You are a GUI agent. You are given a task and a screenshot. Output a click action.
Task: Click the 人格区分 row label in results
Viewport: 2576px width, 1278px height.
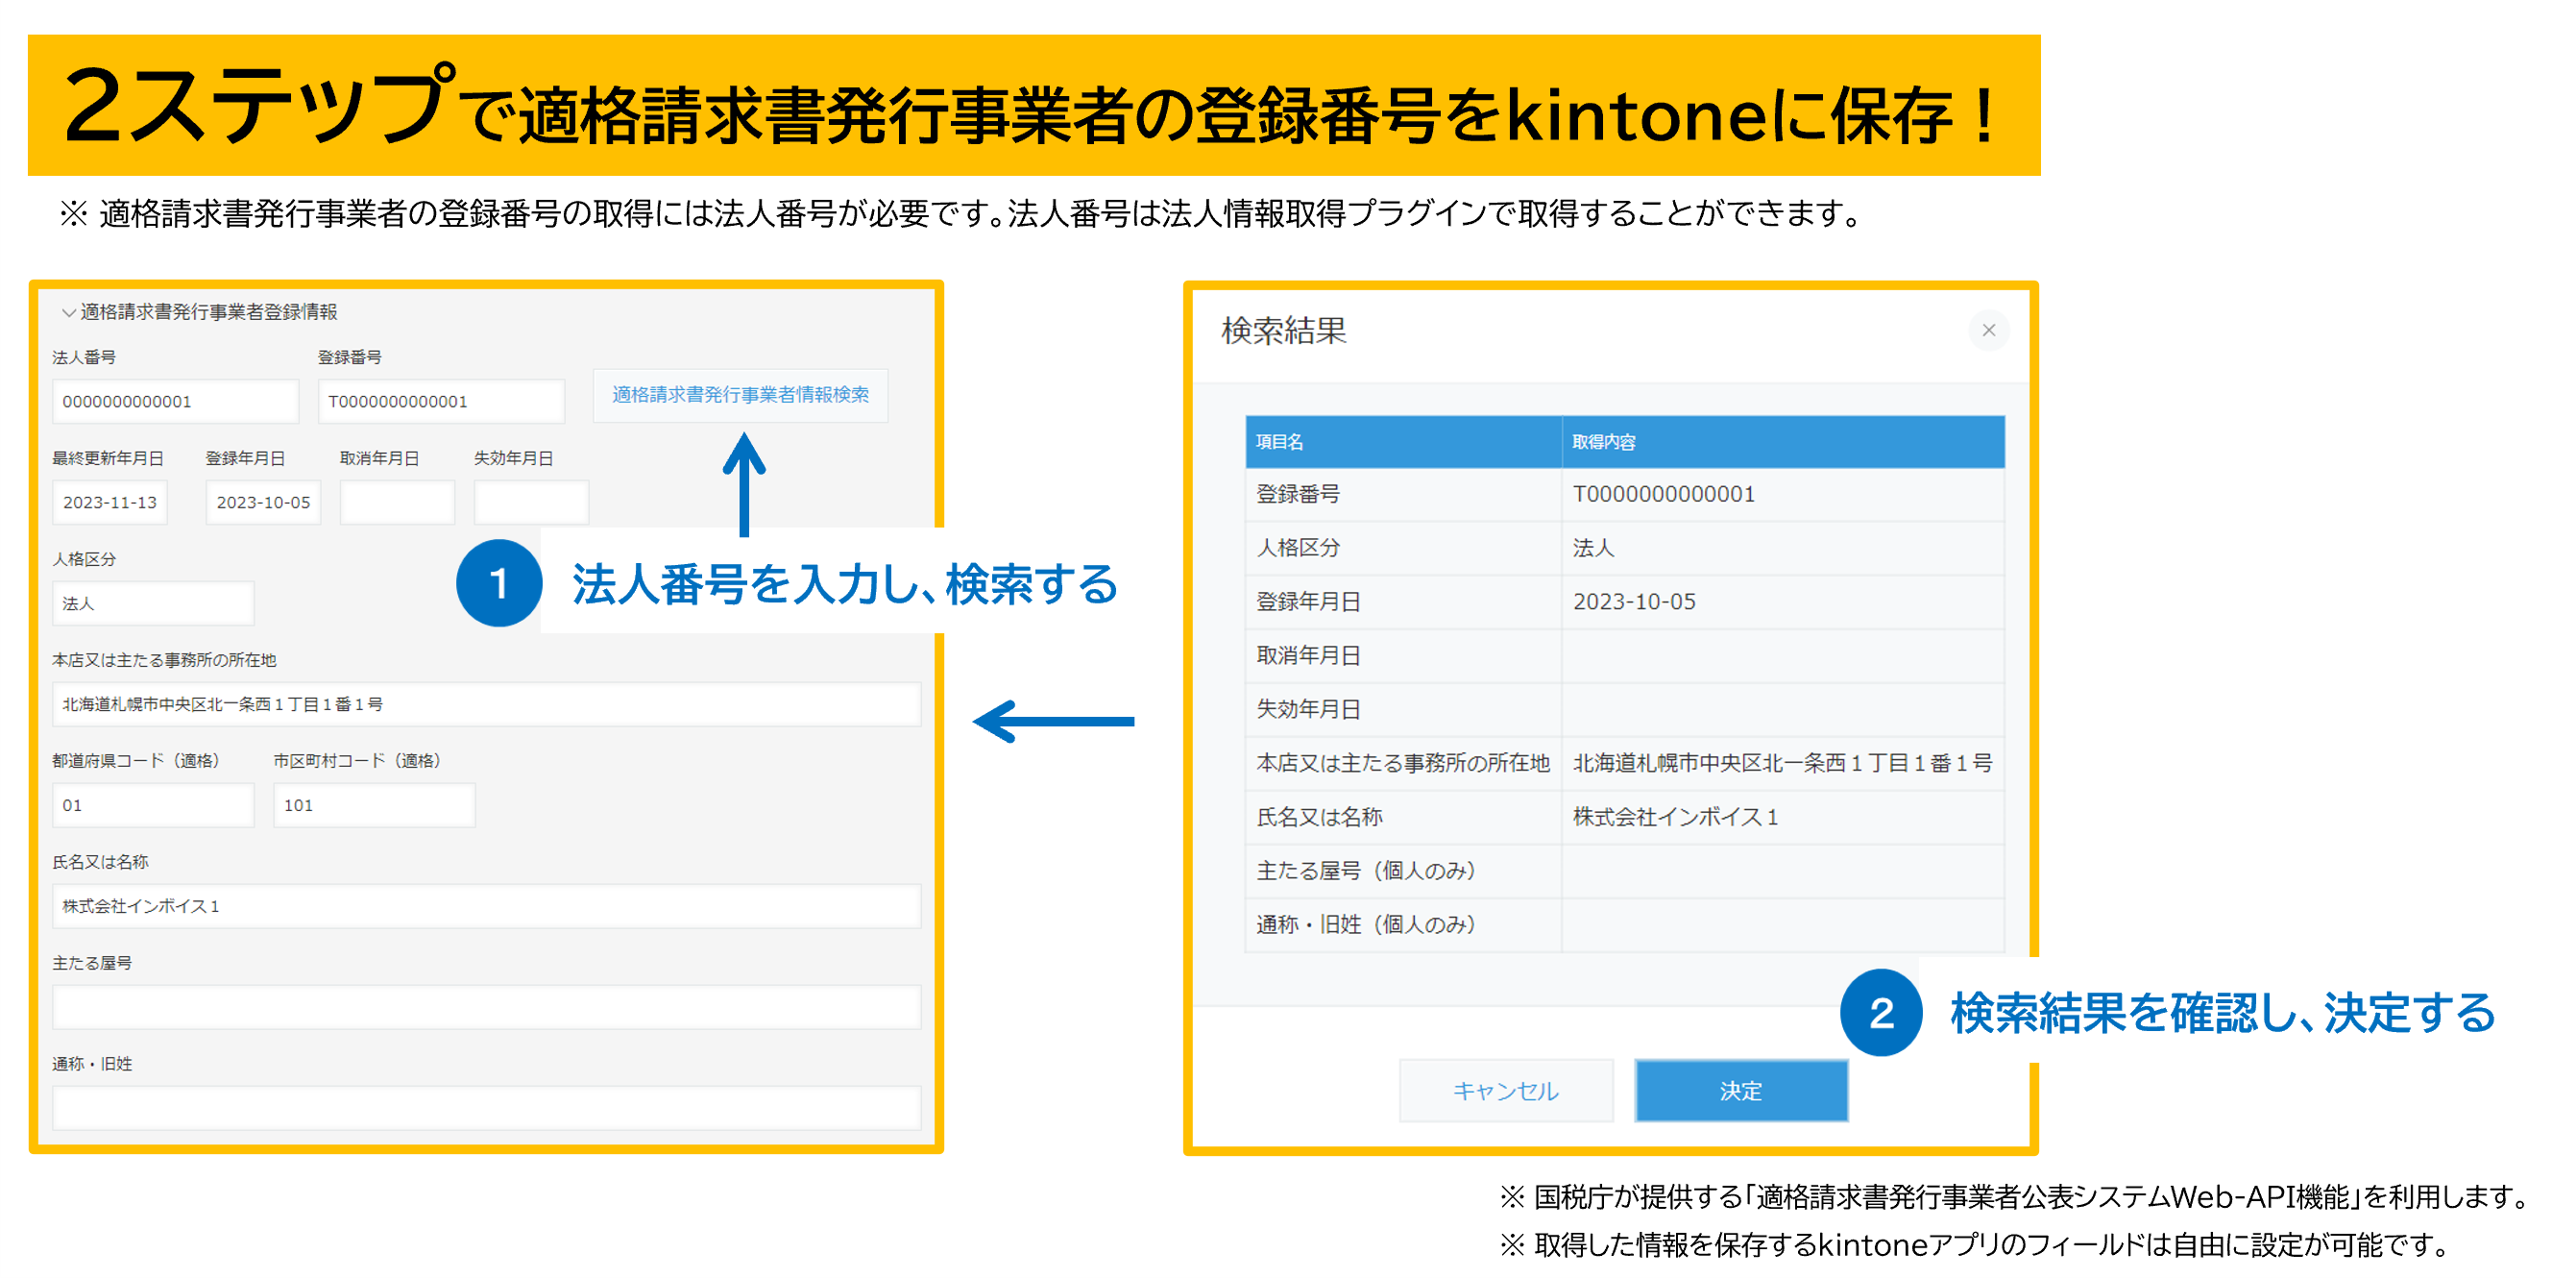click(x=1298, y=549)
